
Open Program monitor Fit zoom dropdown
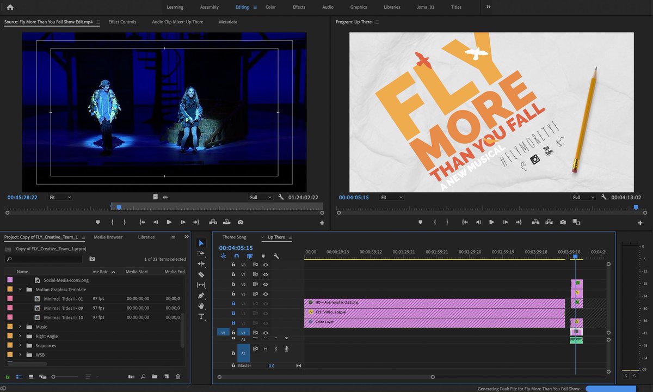(391, 198)
